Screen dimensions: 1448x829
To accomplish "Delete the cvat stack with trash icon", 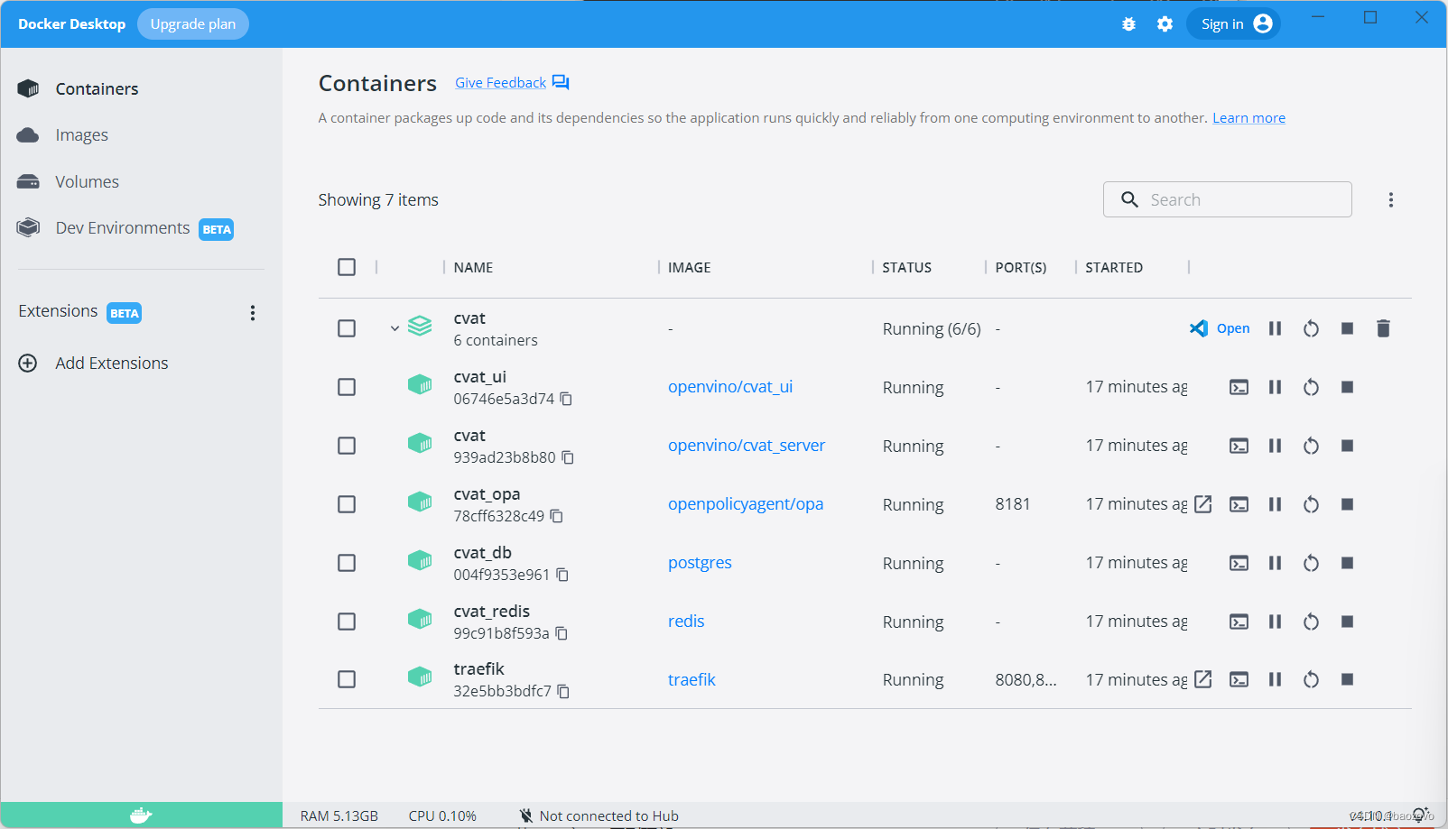I will (x=1383, y=328).
